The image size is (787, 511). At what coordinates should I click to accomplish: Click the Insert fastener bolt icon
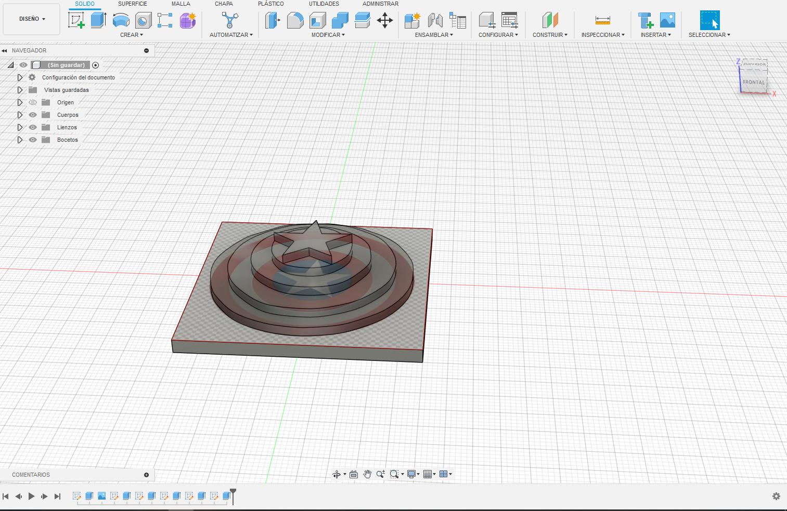[x=646, y=20]
